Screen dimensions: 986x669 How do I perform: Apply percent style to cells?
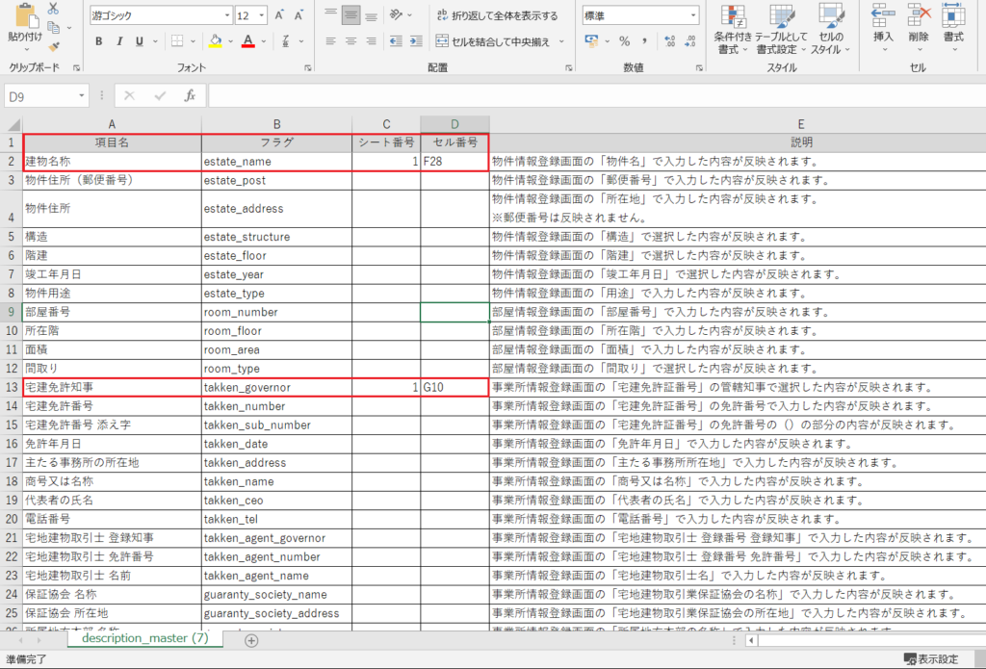624,41
